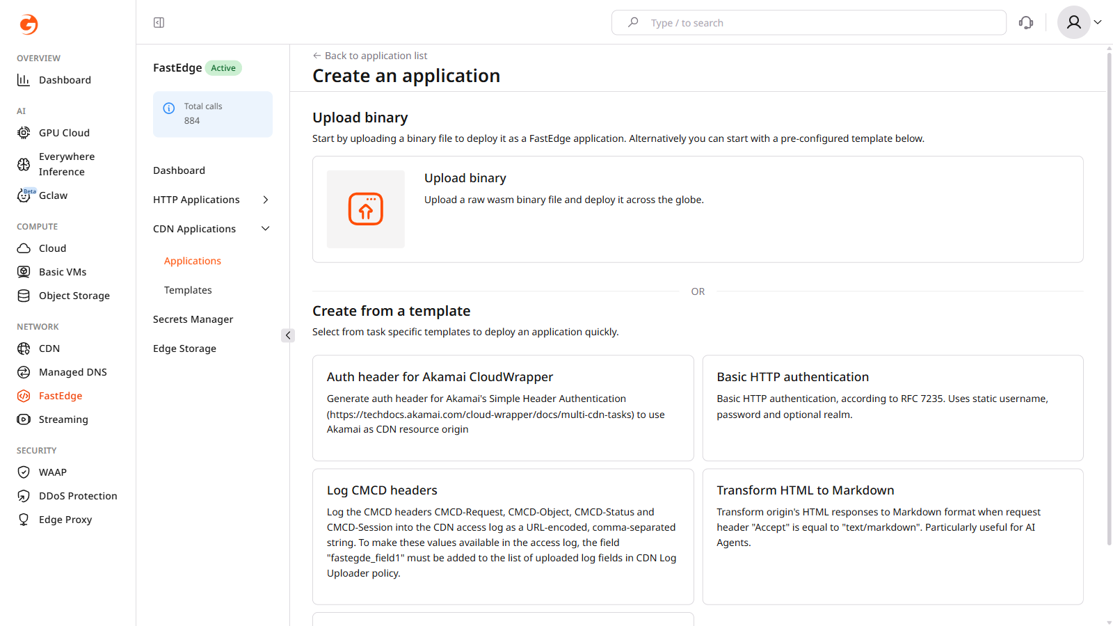Open FastEdge Dashboard menu item
The image size is (1113, 626).
[x=179, y=170]
